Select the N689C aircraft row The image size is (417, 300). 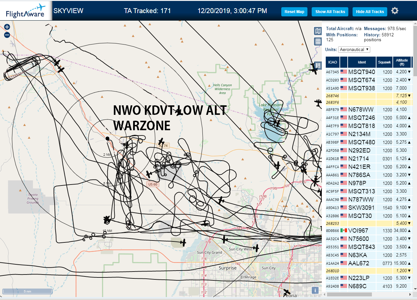pos(369,286)
